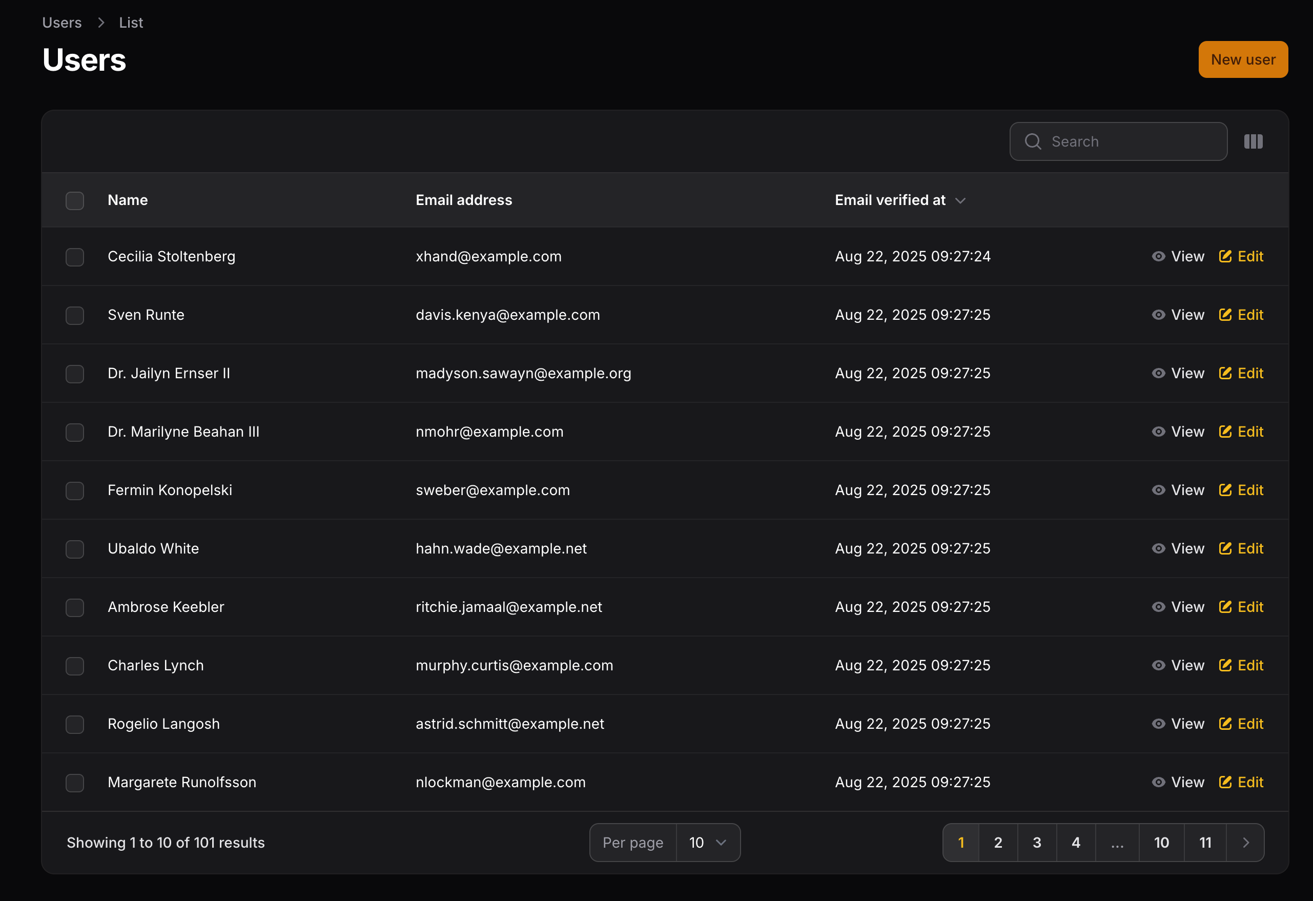Click the edit pencil icon for Sven Runte
This screenshot has height=901, width=1313.
(1225, 315)
